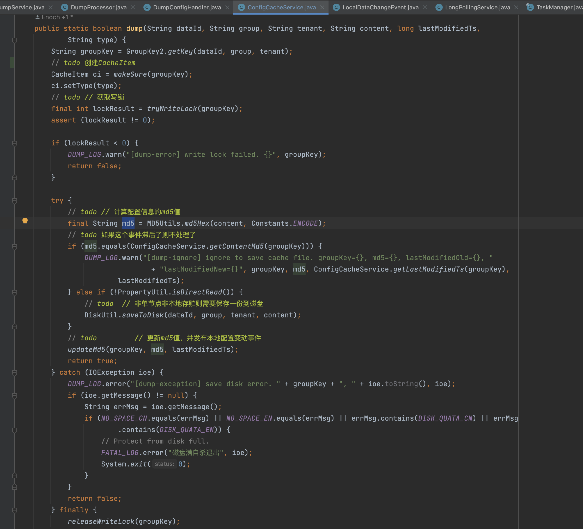Collapse the .contains(DISK_QUATA_EN) block
Screen dimensions: 583x529
(14, 430)
